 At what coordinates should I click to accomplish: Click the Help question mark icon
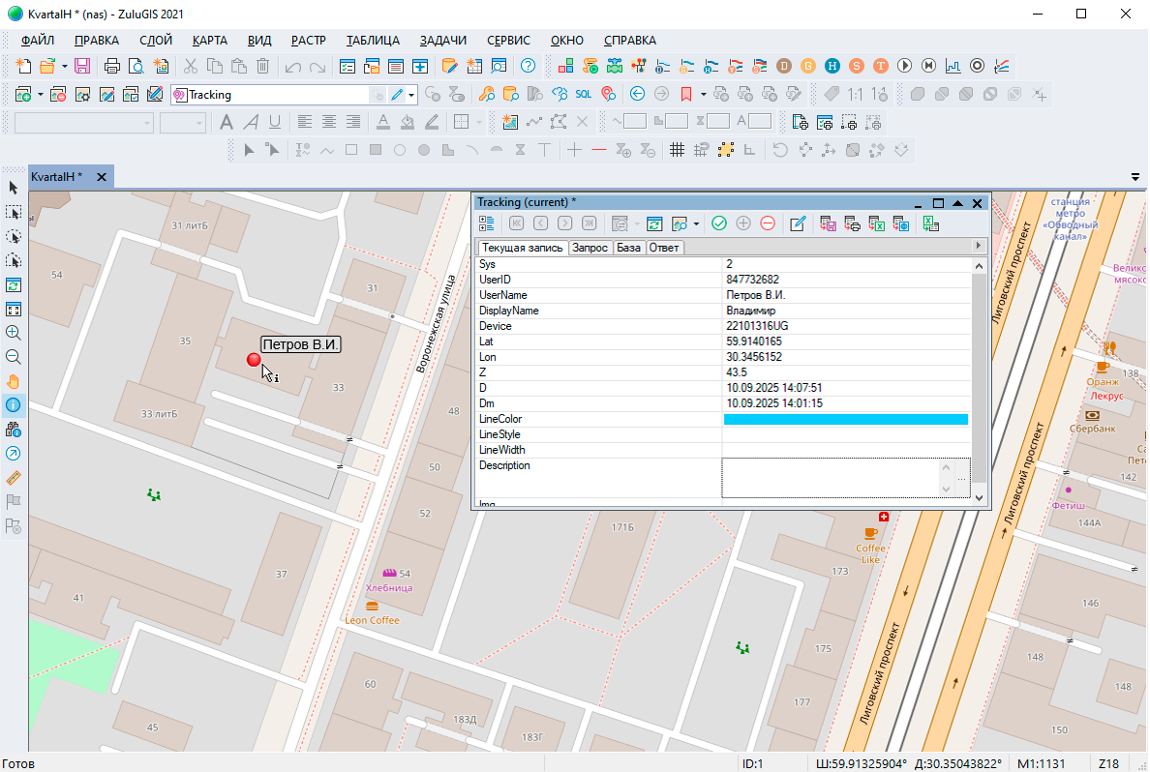pos(528,66)
